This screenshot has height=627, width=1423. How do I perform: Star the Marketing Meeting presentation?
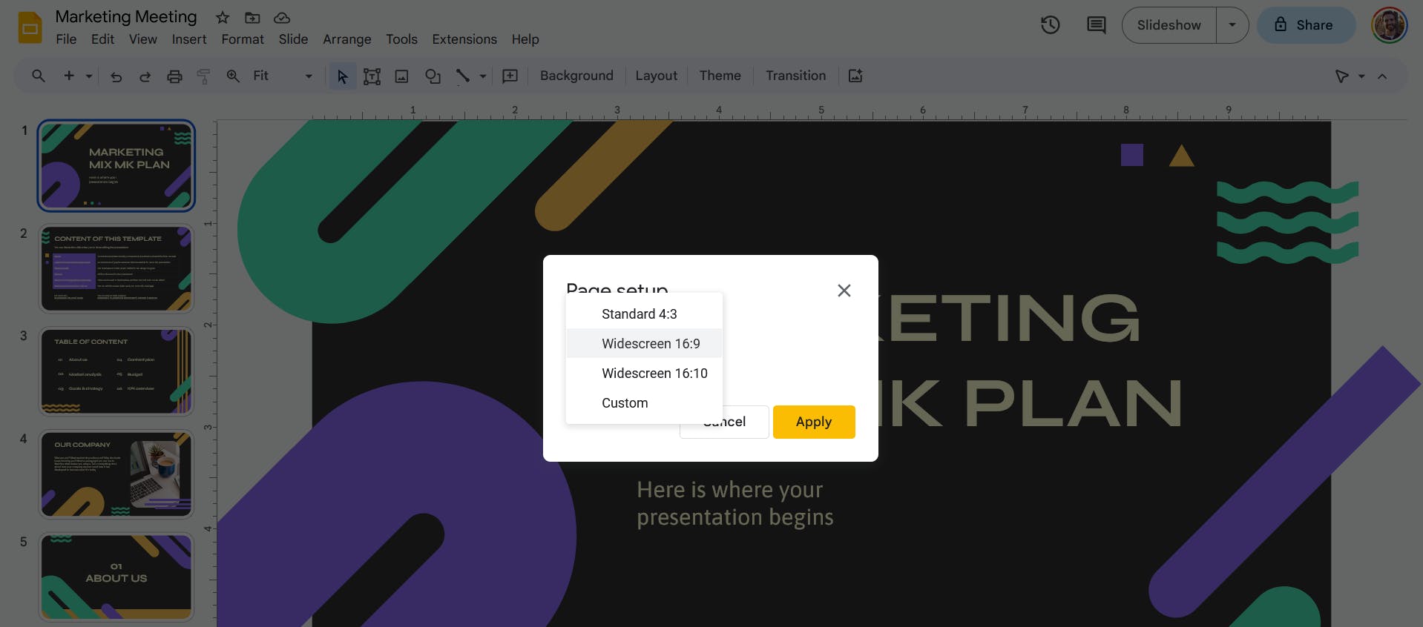(222, 17)
